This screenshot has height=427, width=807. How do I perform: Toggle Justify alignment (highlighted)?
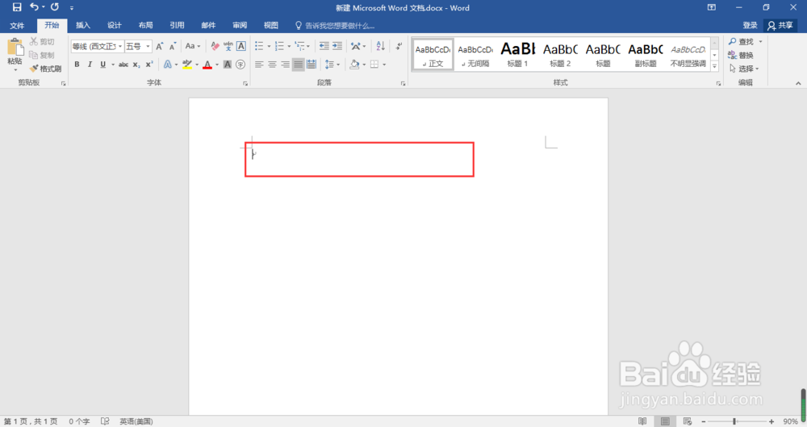[x=298, y=65]
